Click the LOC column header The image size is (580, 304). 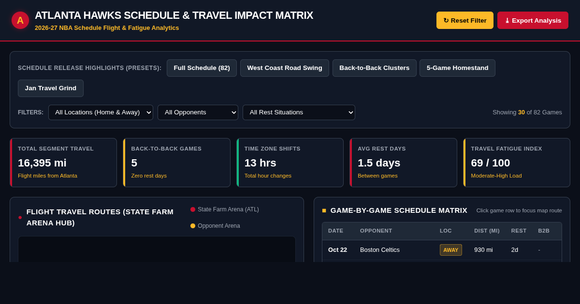[x=446, y=231]
